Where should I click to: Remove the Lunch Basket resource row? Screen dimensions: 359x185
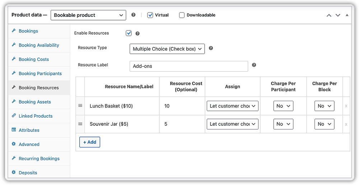click(x=346, y=106)
